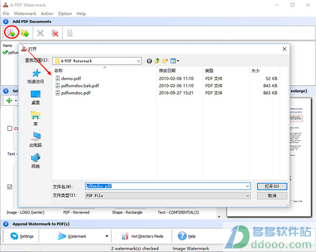The height and width of the screenshot is (252, 316).
Task: Open the Help menu in menu bar
Action: coord(81,14)
